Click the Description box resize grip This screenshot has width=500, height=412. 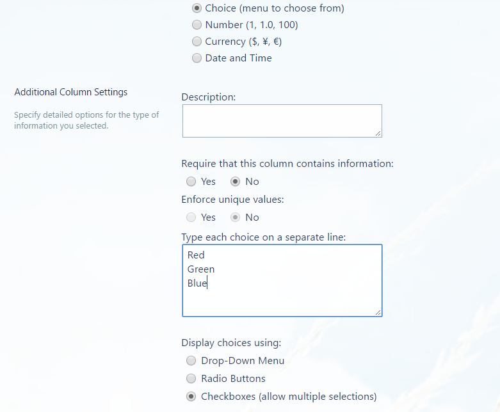378,134
